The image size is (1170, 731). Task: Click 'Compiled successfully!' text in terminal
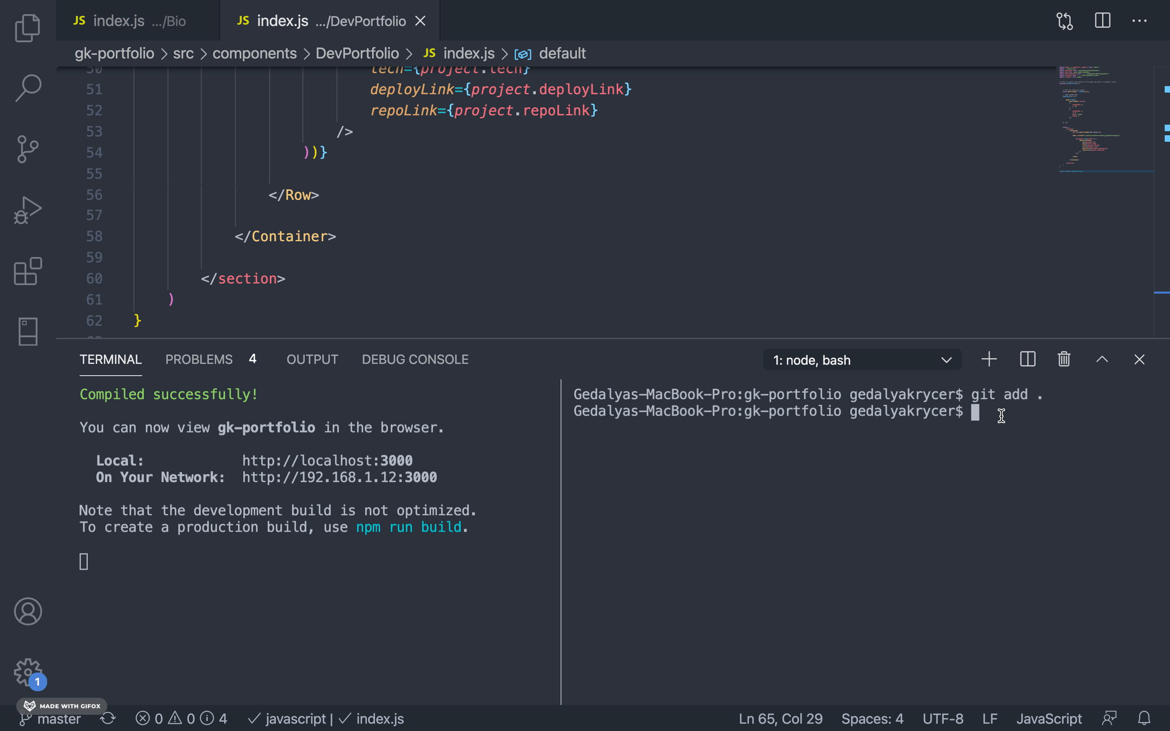pyautogui.click(x=169, y=394)
